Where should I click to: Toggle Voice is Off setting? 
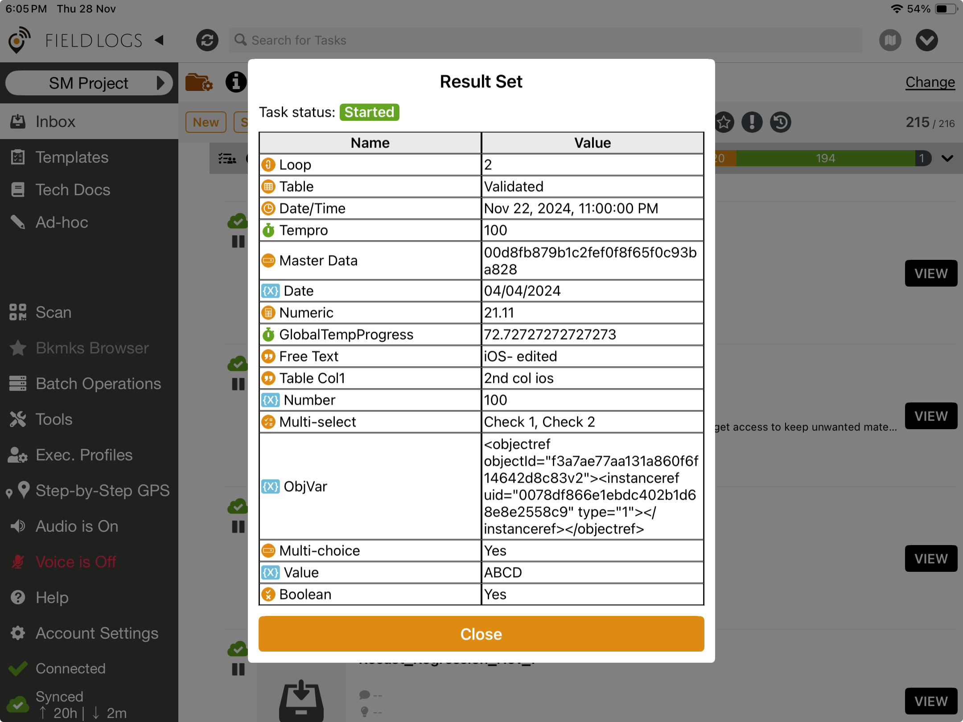point(76,562)
